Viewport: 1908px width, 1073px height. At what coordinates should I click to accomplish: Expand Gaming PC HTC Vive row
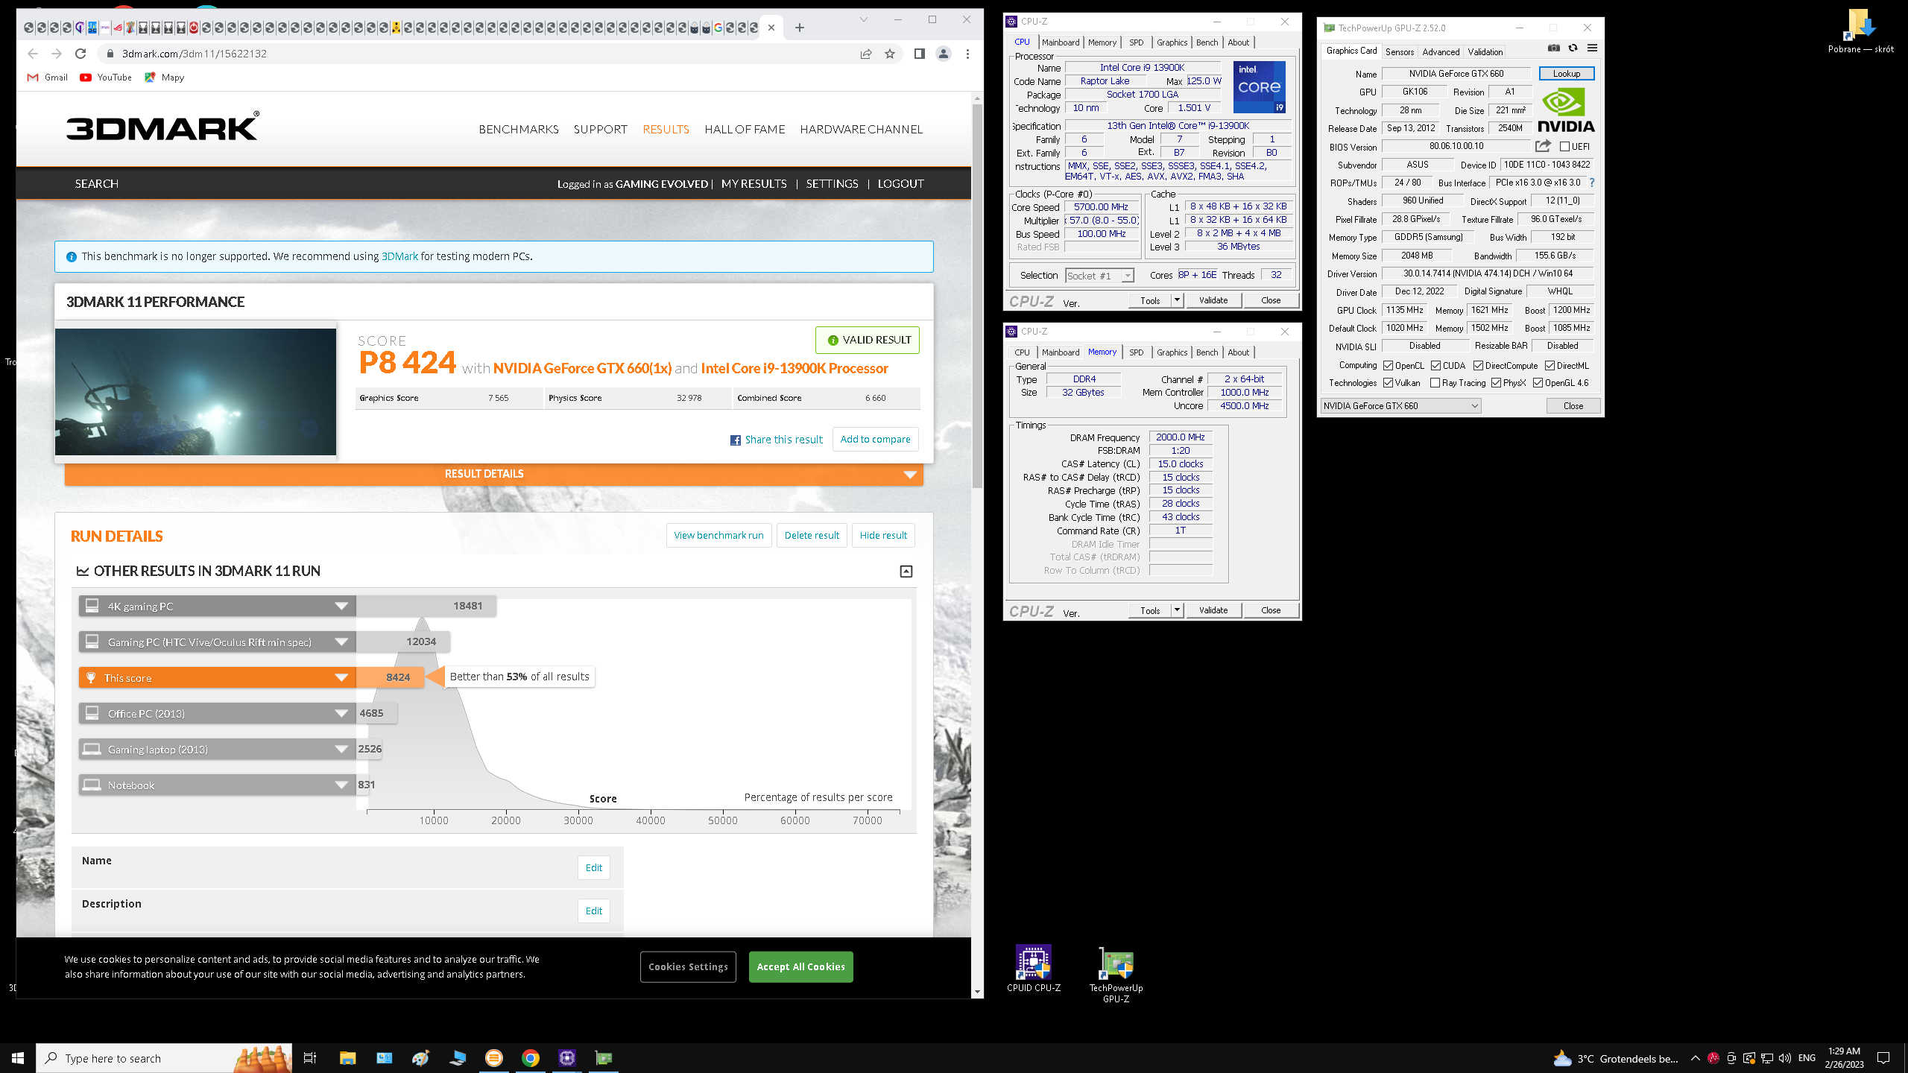341,642
